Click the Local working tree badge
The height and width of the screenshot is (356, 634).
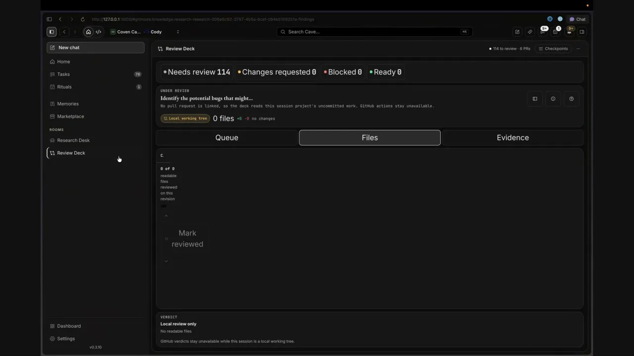pyautogui.click(x=185, y=119)
